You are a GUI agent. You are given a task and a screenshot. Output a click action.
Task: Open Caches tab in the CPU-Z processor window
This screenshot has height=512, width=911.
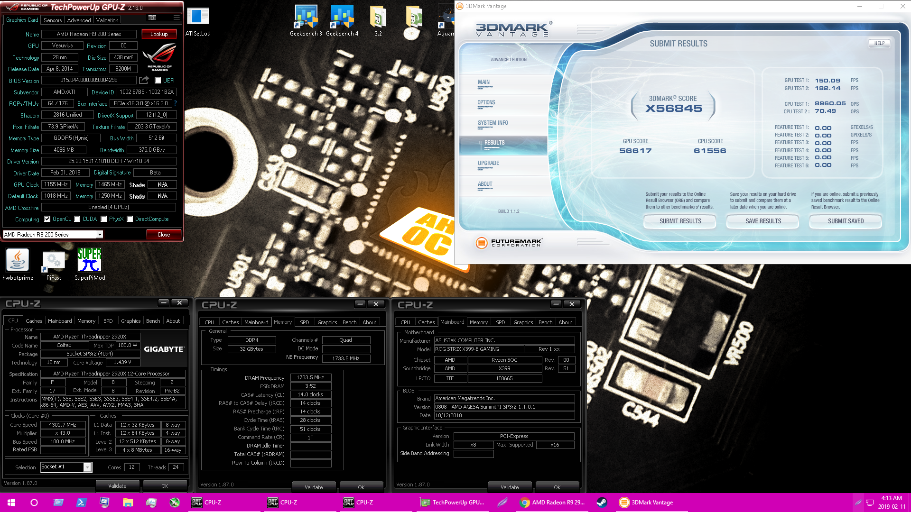[x=34, y=321]
